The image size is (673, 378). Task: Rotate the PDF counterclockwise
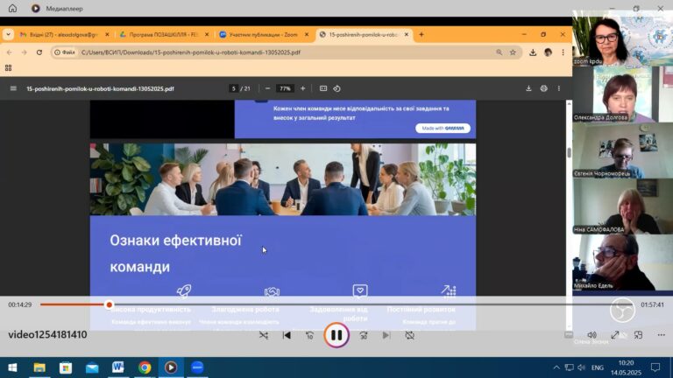[337, 88]
